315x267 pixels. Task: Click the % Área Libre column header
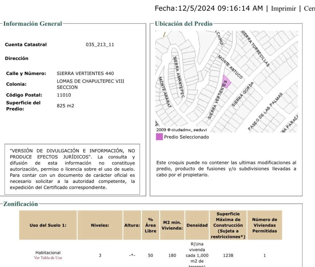150,225
